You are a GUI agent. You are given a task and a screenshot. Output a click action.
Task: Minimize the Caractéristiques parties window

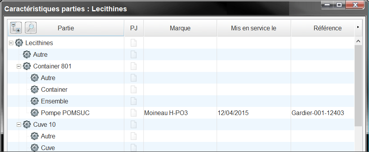tap(327, 5)
